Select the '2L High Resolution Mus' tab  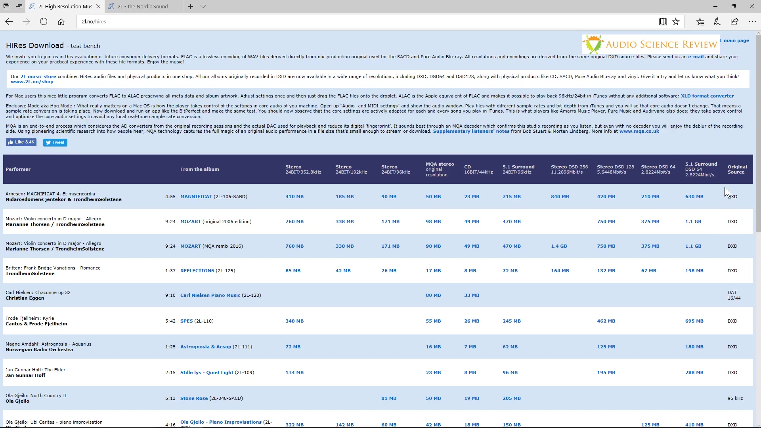pos(63,6)
